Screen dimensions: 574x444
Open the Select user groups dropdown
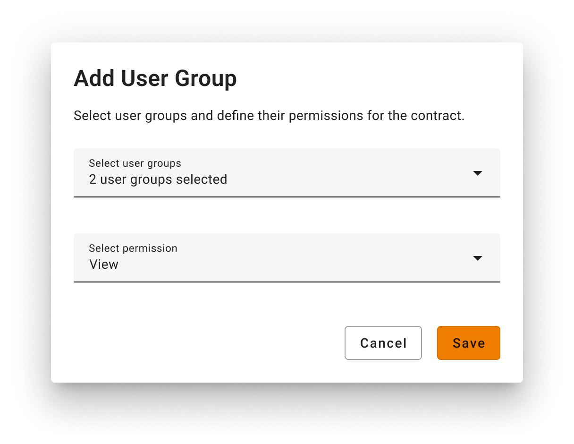point(287,172)
